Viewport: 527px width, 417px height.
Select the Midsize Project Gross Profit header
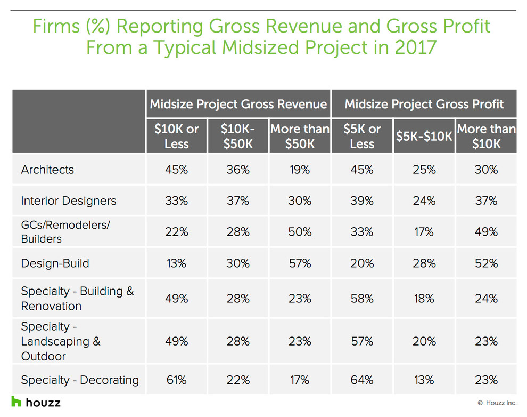tap(424, 103)
